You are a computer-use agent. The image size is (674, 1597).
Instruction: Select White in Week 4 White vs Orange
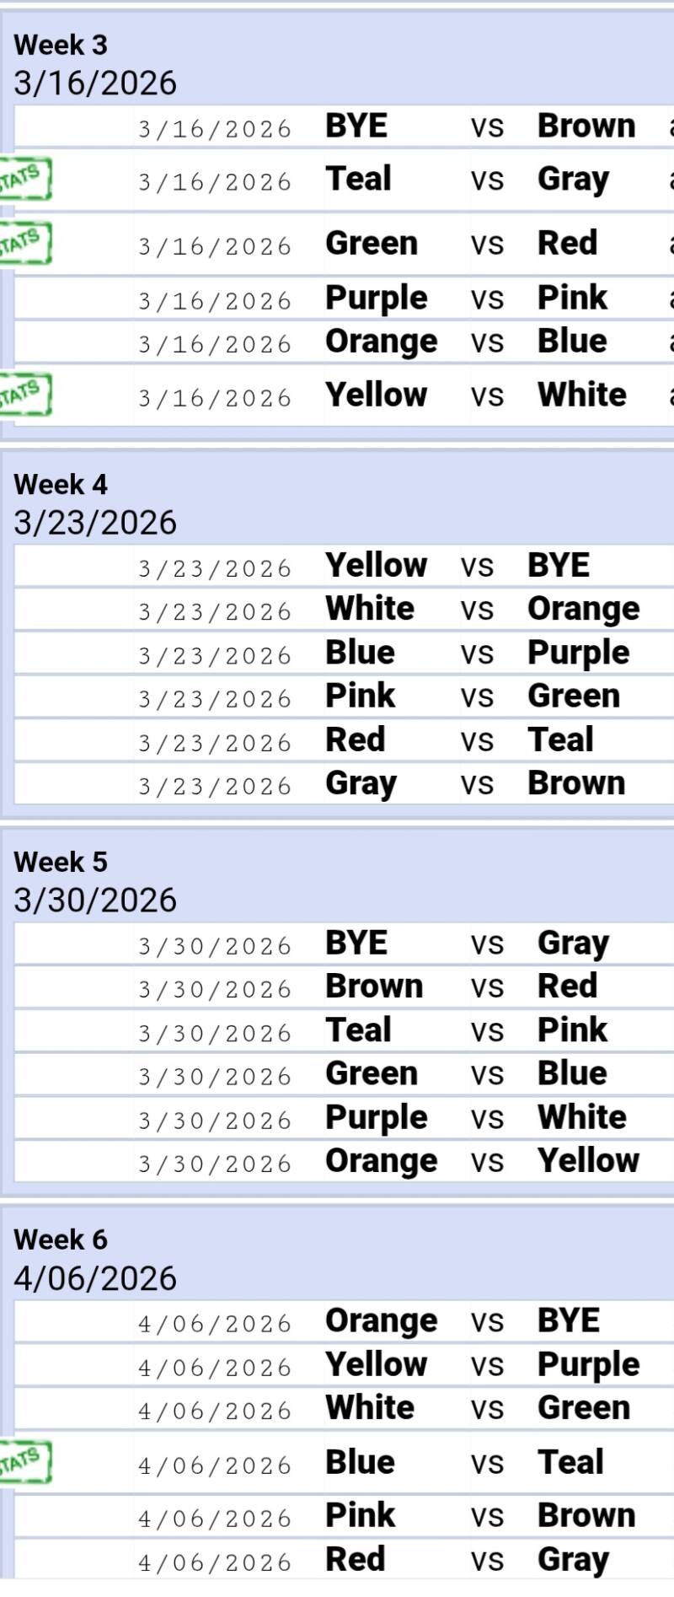(370, 609)
